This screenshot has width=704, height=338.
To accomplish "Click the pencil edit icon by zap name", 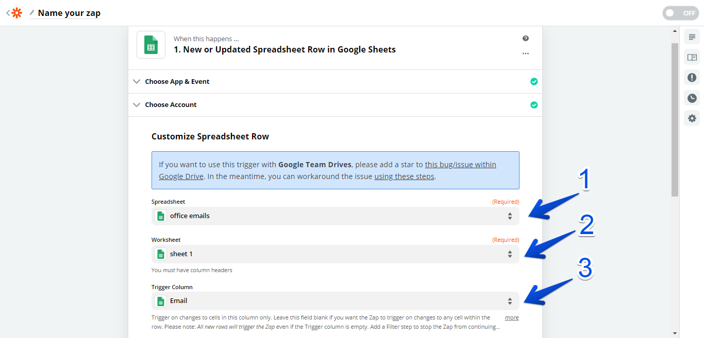I will coord(32,13).
